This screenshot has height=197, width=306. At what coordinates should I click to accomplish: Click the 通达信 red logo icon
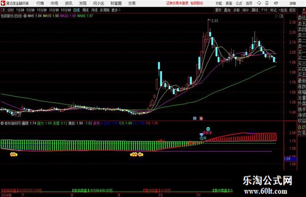point(3,3)
